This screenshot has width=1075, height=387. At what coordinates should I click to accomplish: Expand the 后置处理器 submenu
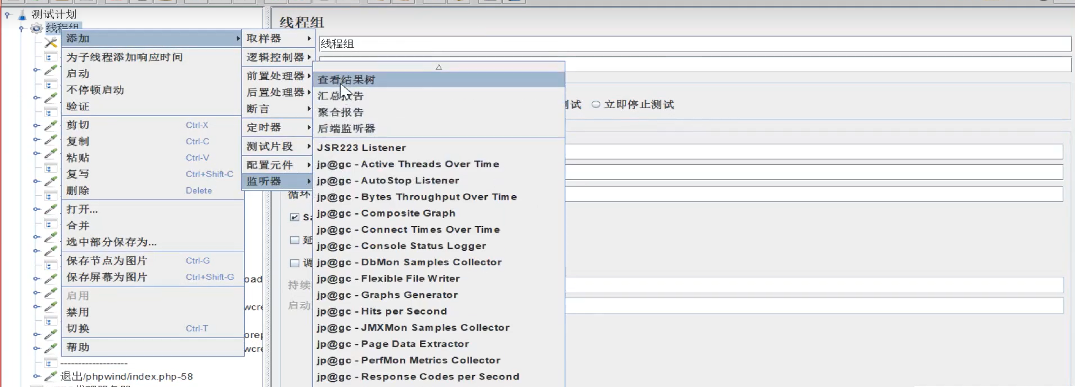[x=278, y=92]
